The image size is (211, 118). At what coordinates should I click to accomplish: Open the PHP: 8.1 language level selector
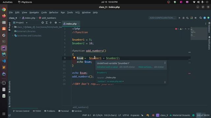point(87,115)
